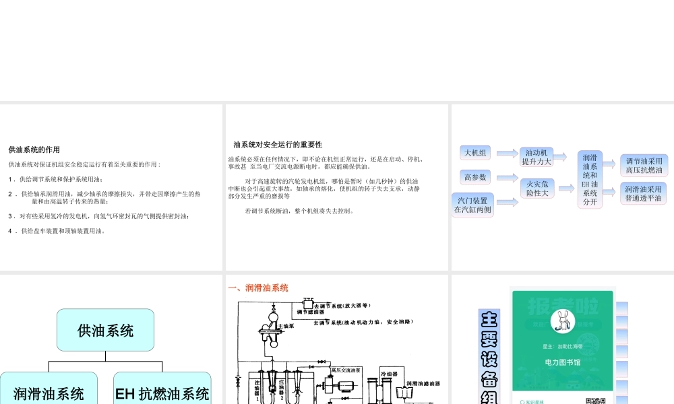Click the 润滑油系统 box in the chart
Screen dimensions: 674x404
(x=49, y=391)
